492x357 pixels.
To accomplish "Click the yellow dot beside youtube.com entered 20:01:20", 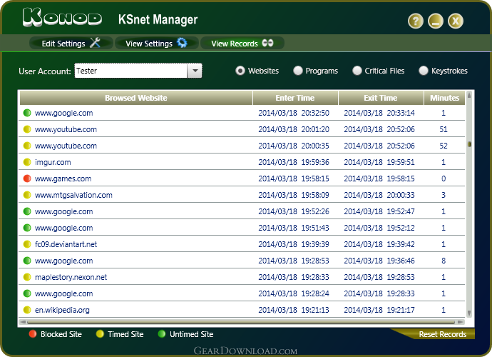I will [x=27, y=129].
